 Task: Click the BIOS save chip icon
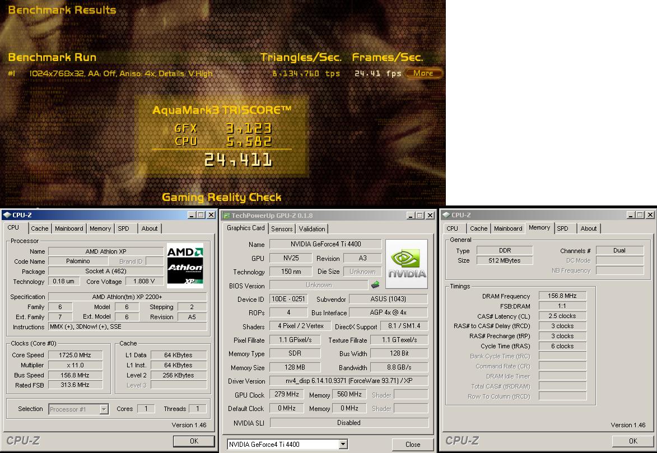tap(375, 285)
